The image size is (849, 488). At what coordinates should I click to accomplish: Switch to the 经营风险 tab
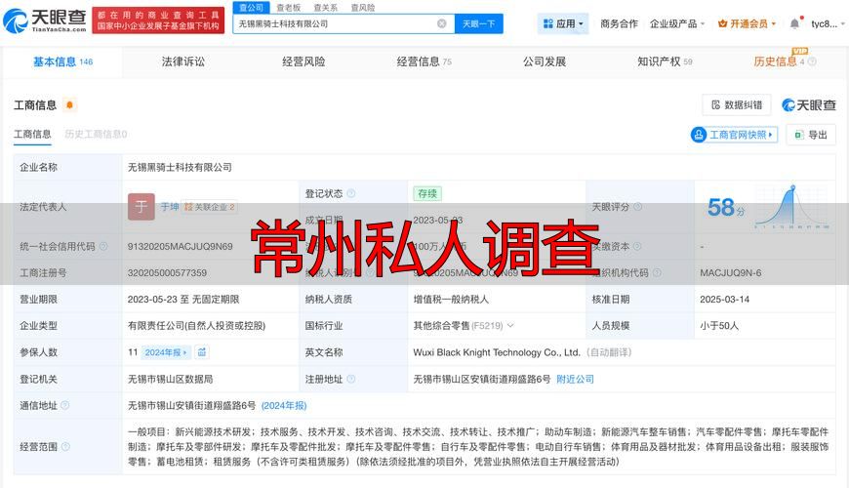tap(303, 61)
